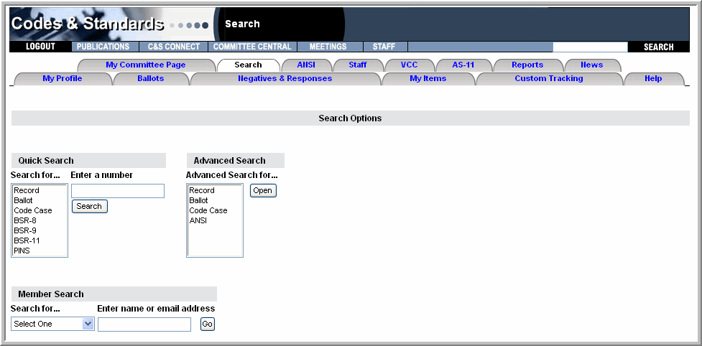
Task: Click the LOGOUT button in top bar
Action: click(x=40, y=47)
